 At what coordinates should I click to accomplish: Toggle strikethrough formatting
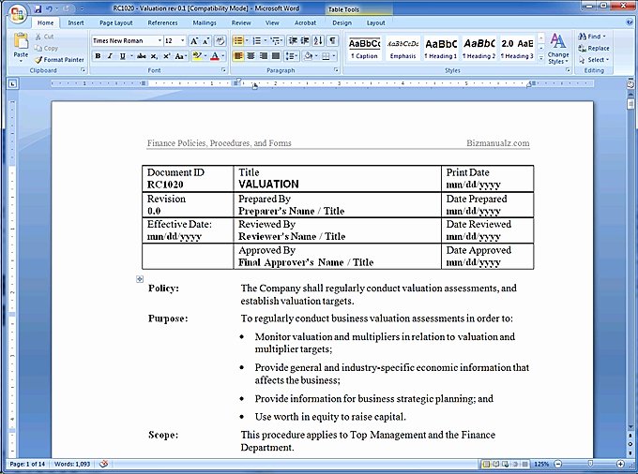141,56
